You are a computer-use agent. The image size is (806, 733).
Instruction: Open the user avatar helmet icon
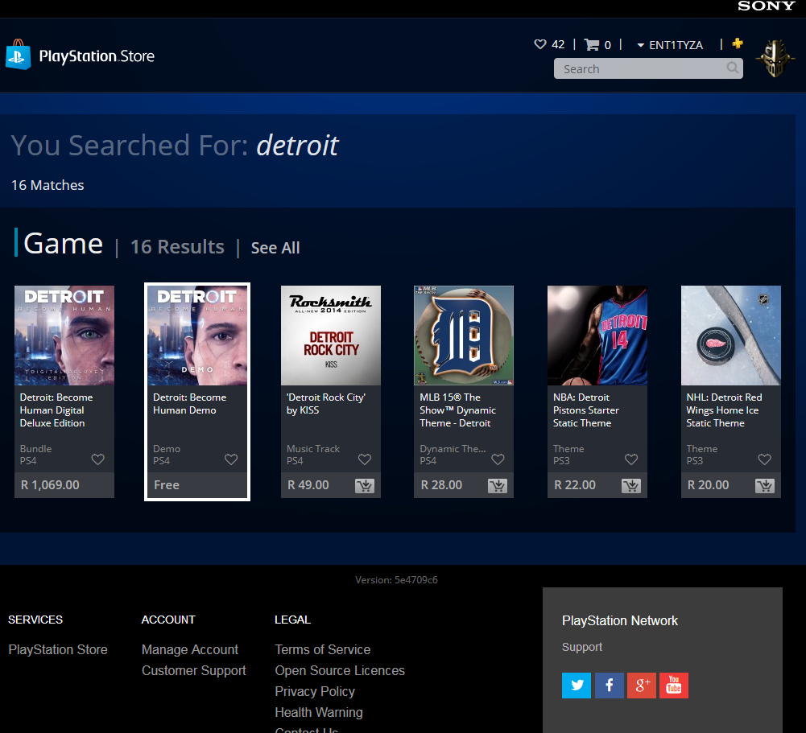pyautogui.click(x=775, y=59)
